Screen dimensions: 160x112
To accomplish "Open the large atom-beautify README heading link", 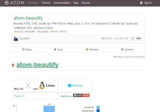I will tap(38, 65).
